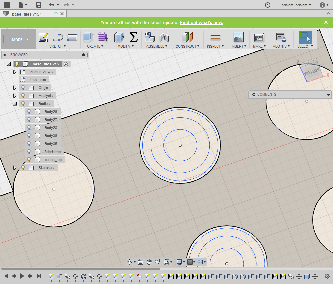Click the Insert image icon
This screenshot has height=284, width=333.
click(239, 37)
